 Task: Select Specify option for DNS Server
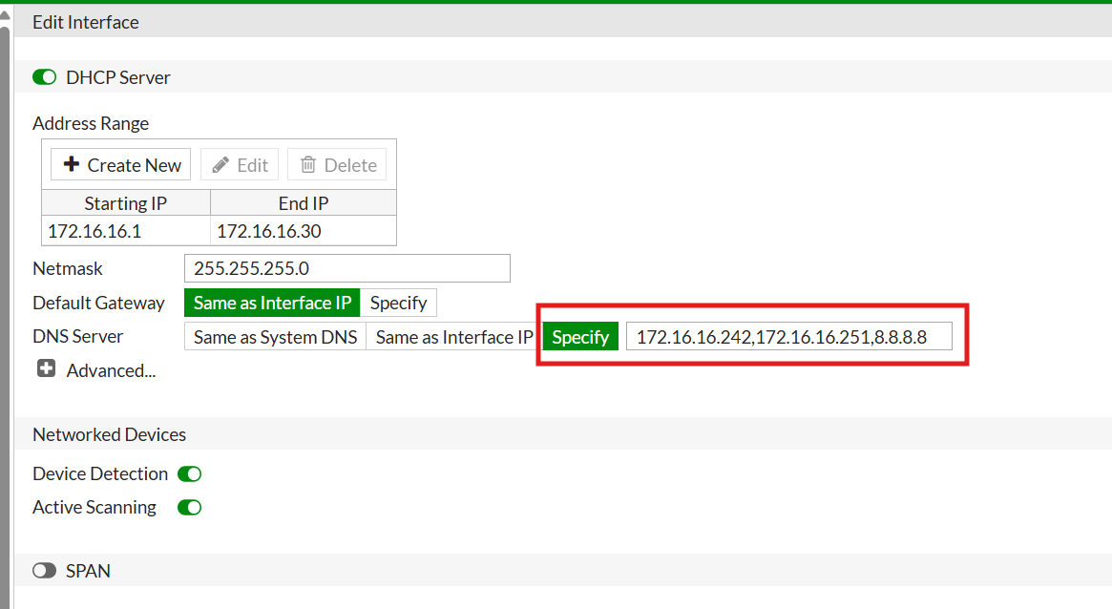pos(581,337)
